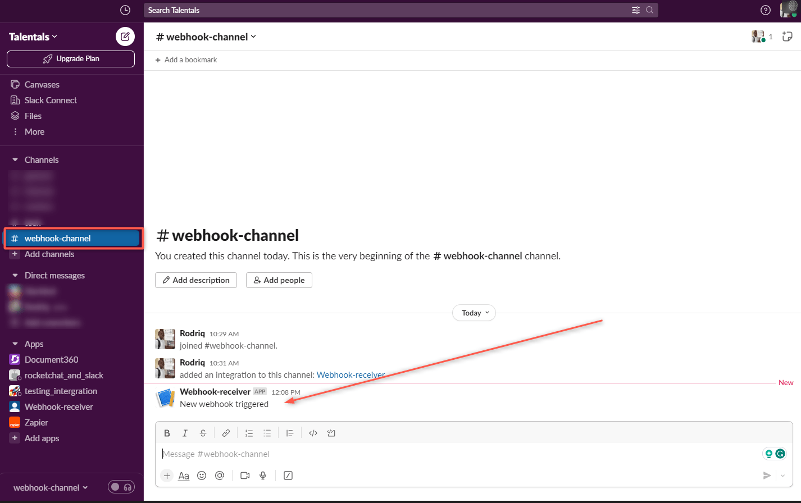
Task: Open the emoji picker
Action: click(x=202, y=475)
